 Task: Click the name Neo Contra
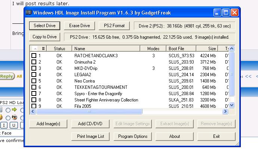(x=85, y=81)
